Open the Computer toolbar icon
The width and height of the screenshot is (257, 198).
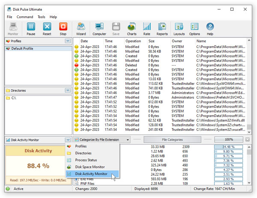pos(99,29)
